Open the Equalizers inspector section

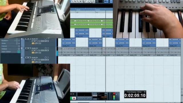[x=10, y=41]
